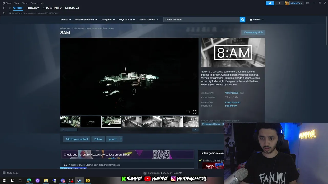Open File Explorer from taskbar
The image size is (328, 184).
click(x=46, y=181)
